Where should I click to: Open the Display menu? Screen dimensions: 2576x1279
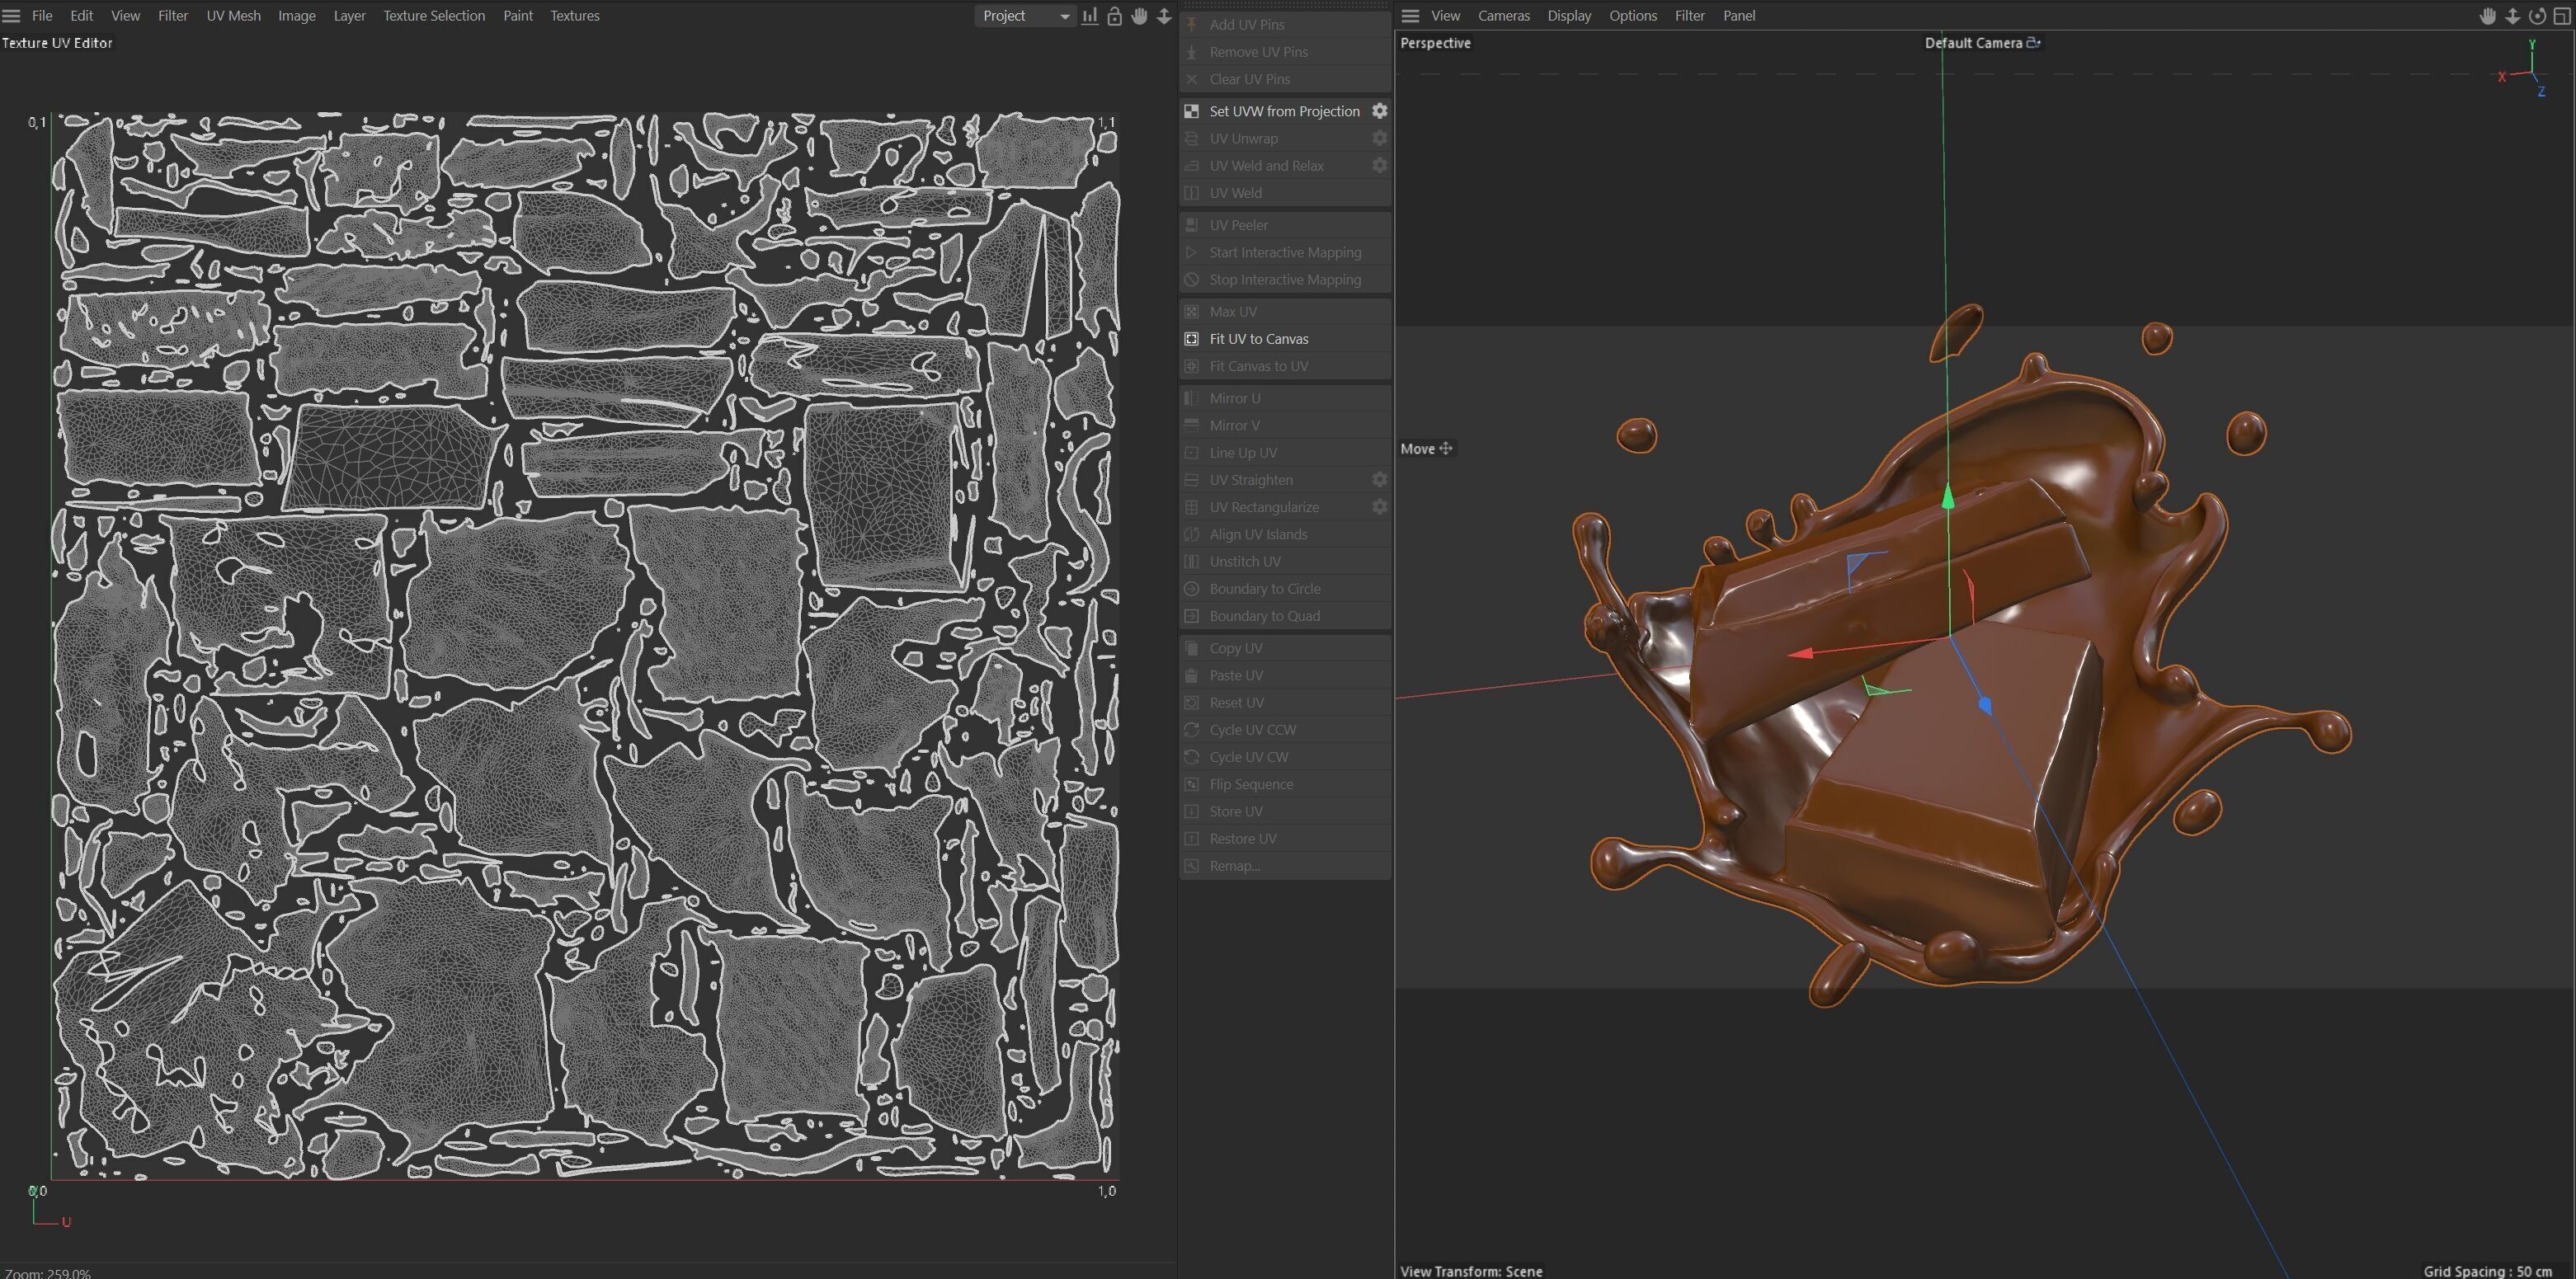click(x=1569, y=16)
